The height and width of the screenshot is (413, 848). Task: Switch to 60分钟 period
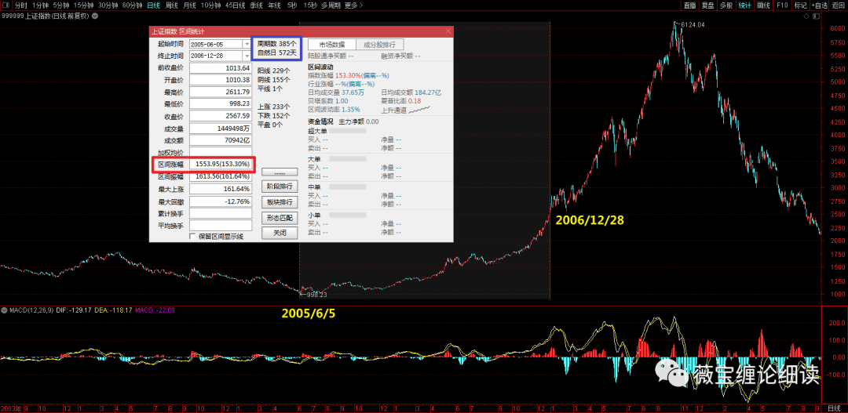coord(132,5)
